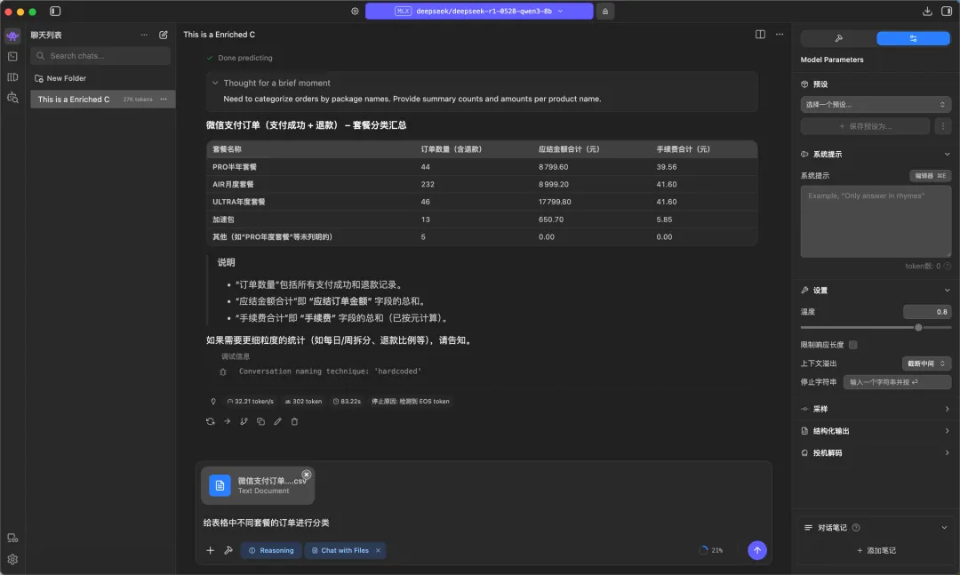This screenshot has height=575, width=960.
Task: Click the 停止字符串 input field
Action: click(897, 382)
